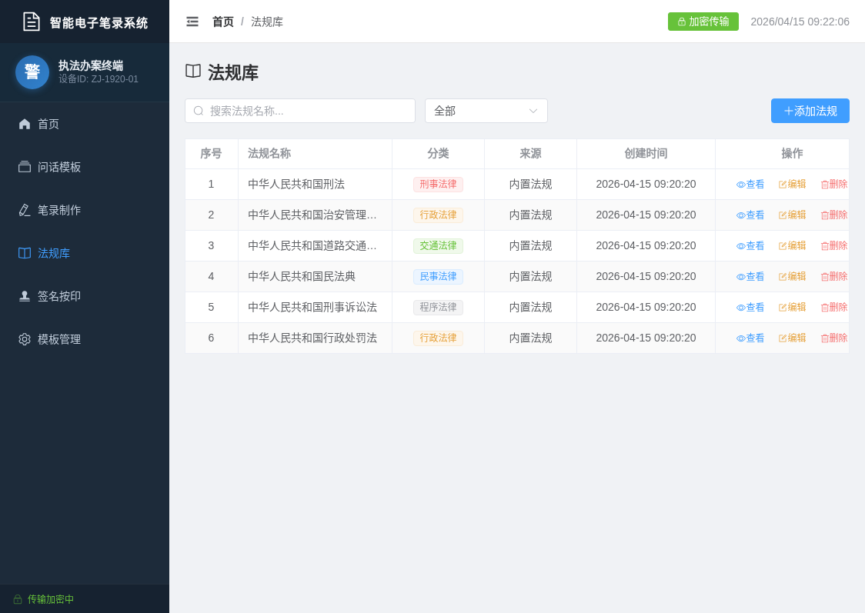The width and height of the screenshot is (865, 613).
Task: Click the police badge avatar icon
Action: pos(32,72)
